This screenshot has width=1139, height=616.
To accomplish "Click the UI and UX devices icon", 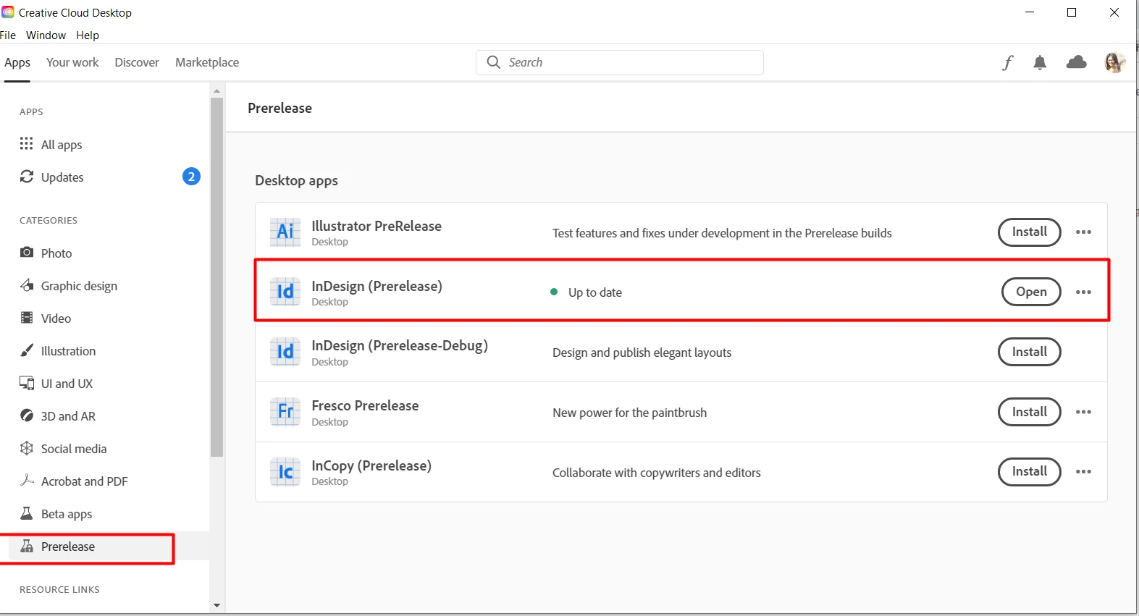I will click(27, 383).
